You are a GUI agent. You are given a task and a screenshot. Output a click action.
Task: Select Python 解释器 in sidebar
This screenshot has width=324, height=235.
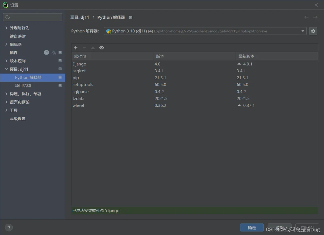[x=32, y=77]
